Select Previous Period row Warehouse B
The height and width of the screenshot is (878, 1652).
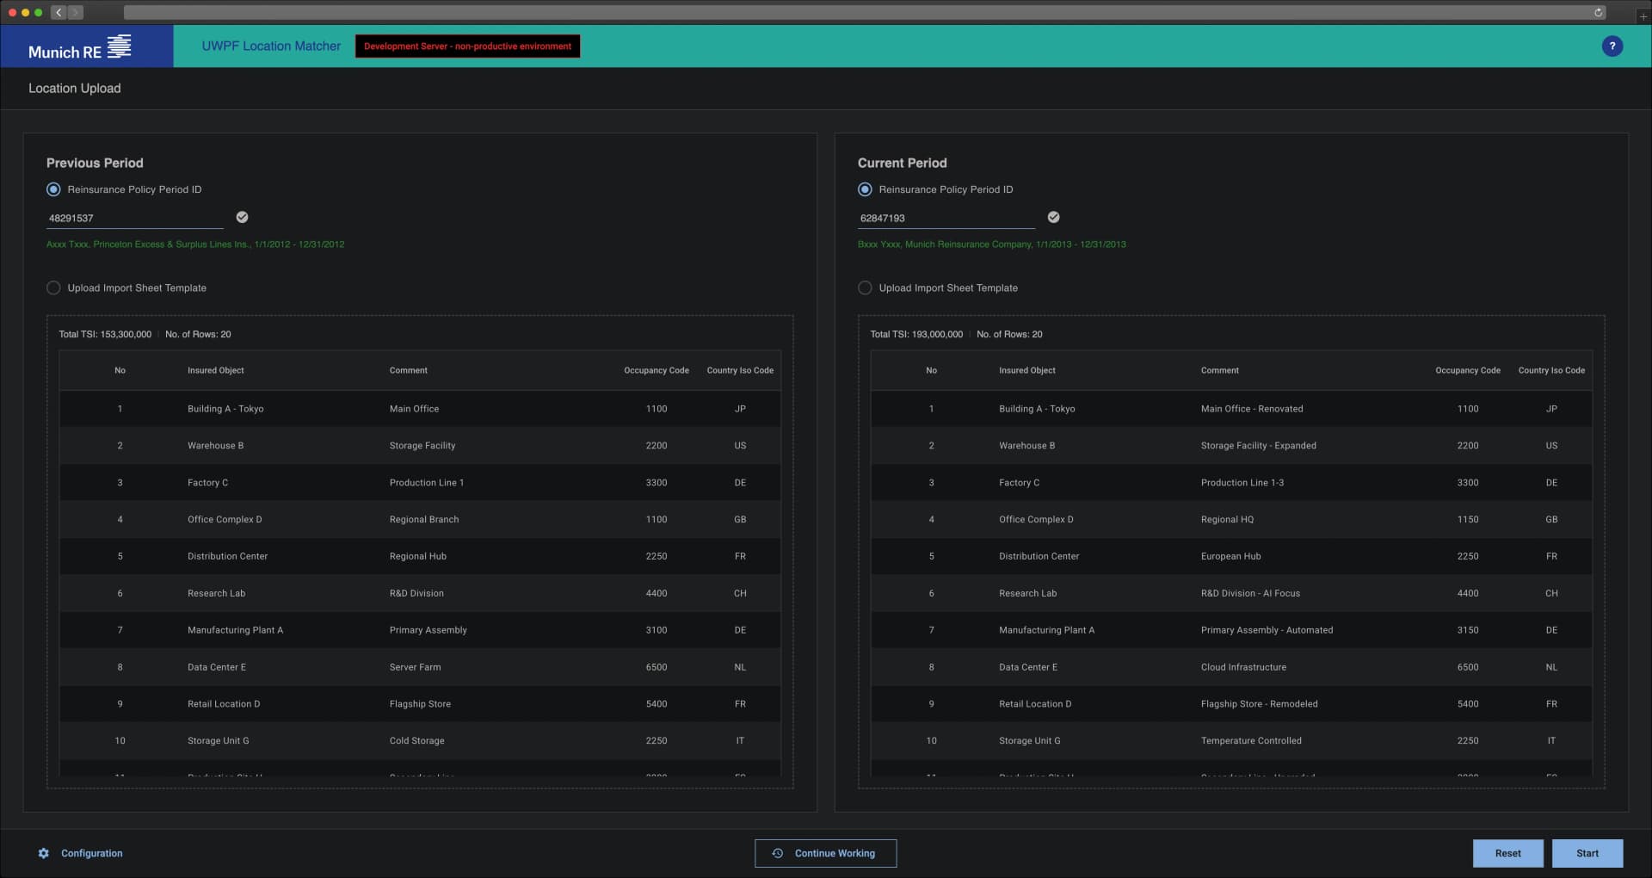tap(420, 446)
